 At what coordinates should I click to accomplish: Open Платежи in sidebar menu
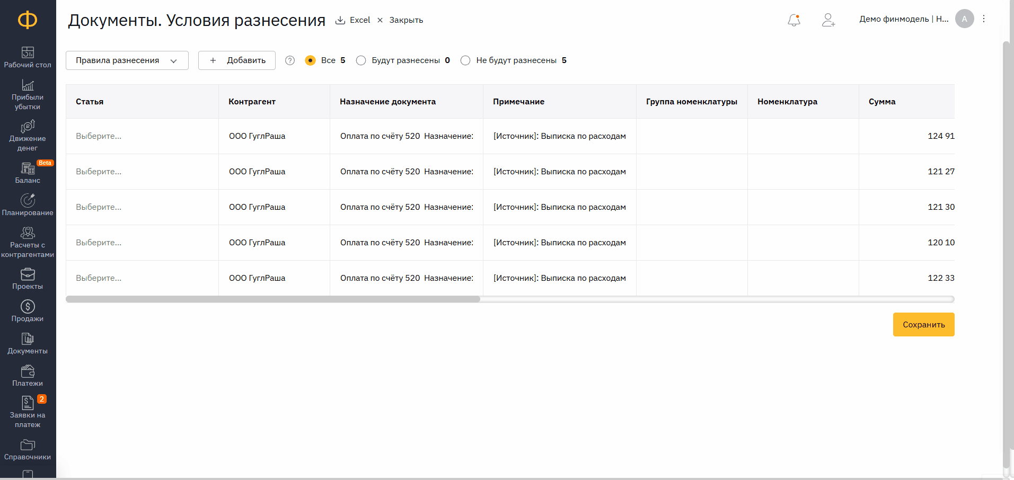(28, 376)
